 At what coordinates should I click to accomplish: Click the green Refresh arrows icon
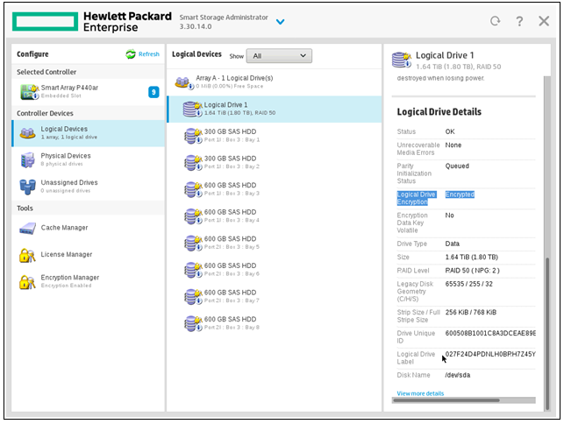click(x=131, y=54)
